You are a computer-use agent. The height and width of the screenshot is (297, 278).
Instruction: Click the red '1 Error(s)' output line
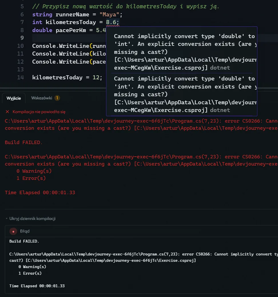[31, 178]
